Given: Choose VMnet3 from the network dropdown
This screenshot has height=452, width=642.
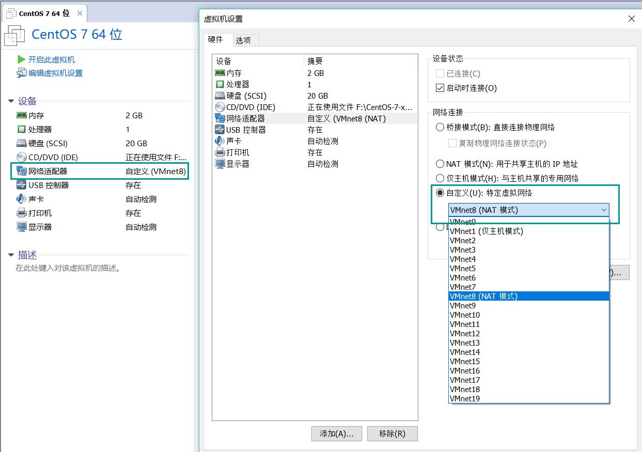Looking at the screenshot, I should pos(529,250).
